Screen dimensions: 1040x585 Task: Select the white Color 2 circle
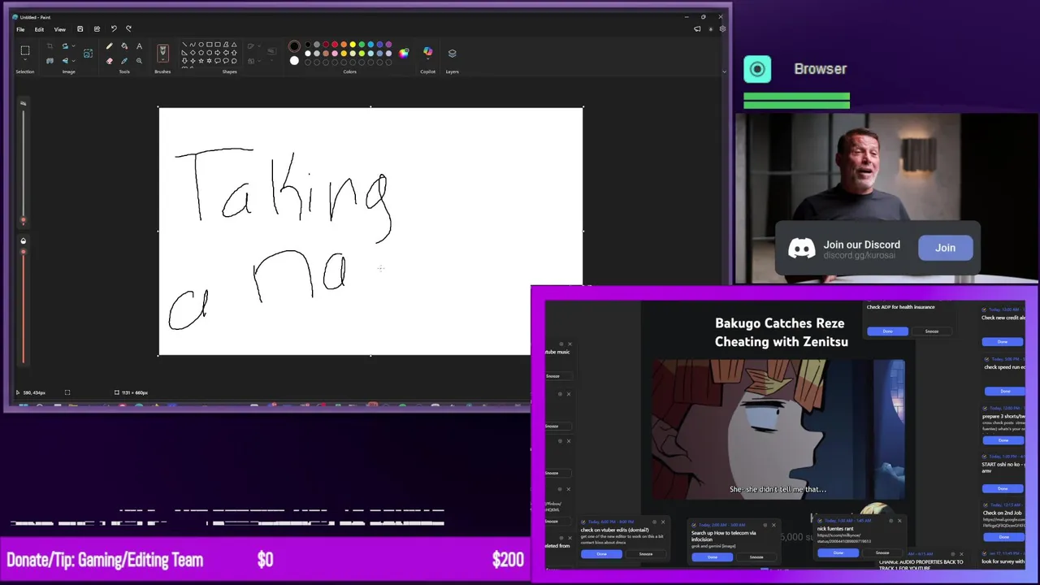point(294,61)
